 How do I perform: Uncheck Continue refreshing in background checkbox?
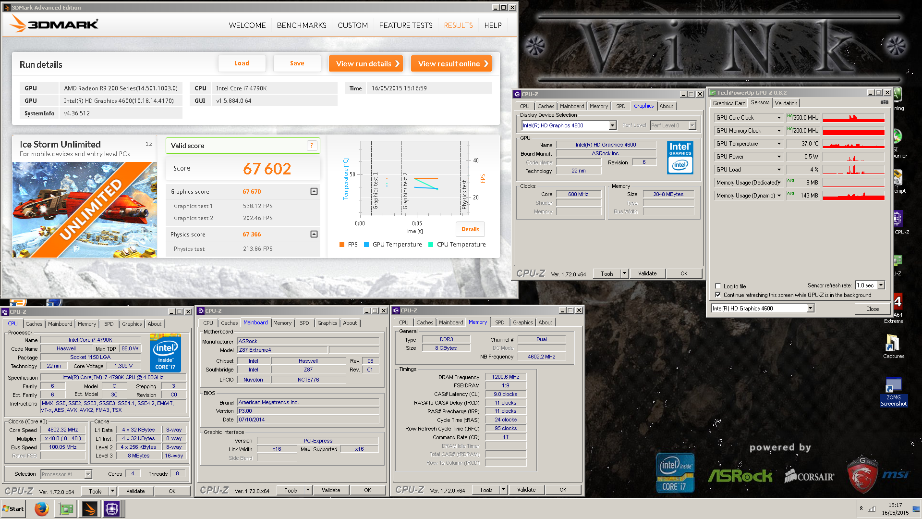[x=718, y=295]
